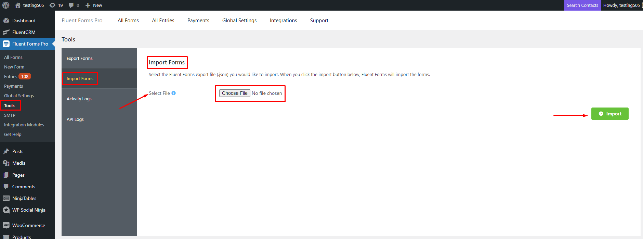643x239 pixels.
Task: Open the Howdy, testing505 account menu
Action: coord(621,5)
